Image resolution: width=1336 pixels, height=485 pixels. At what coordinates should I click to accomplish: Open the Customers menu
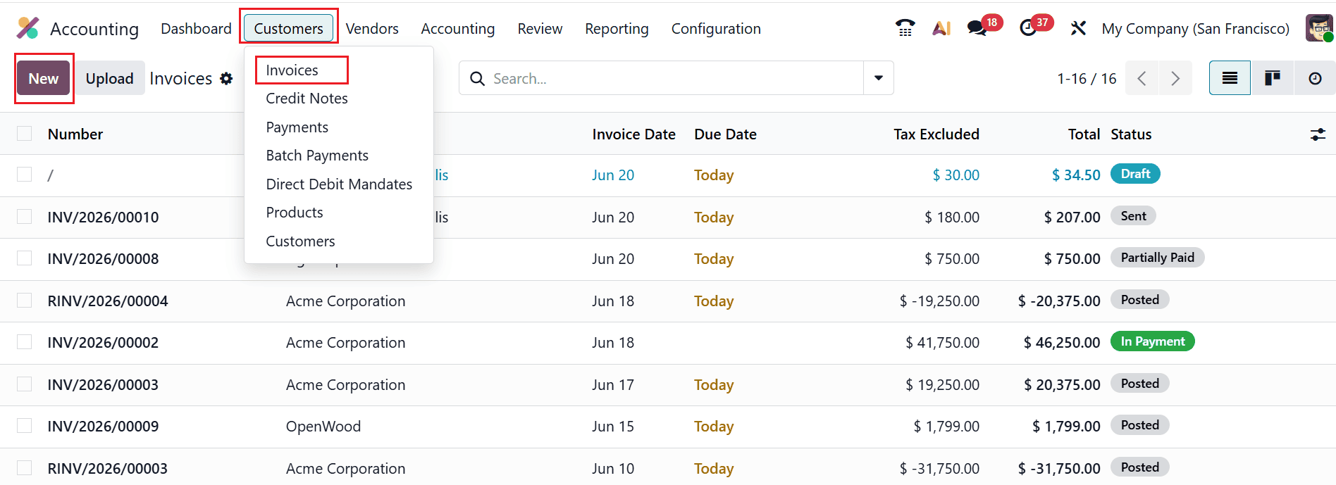[288, 28]
